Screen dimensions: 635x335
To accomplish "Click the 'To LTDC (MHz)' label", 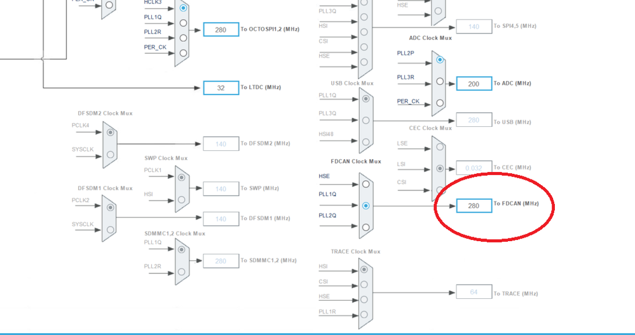I will (x=261, y=88).
